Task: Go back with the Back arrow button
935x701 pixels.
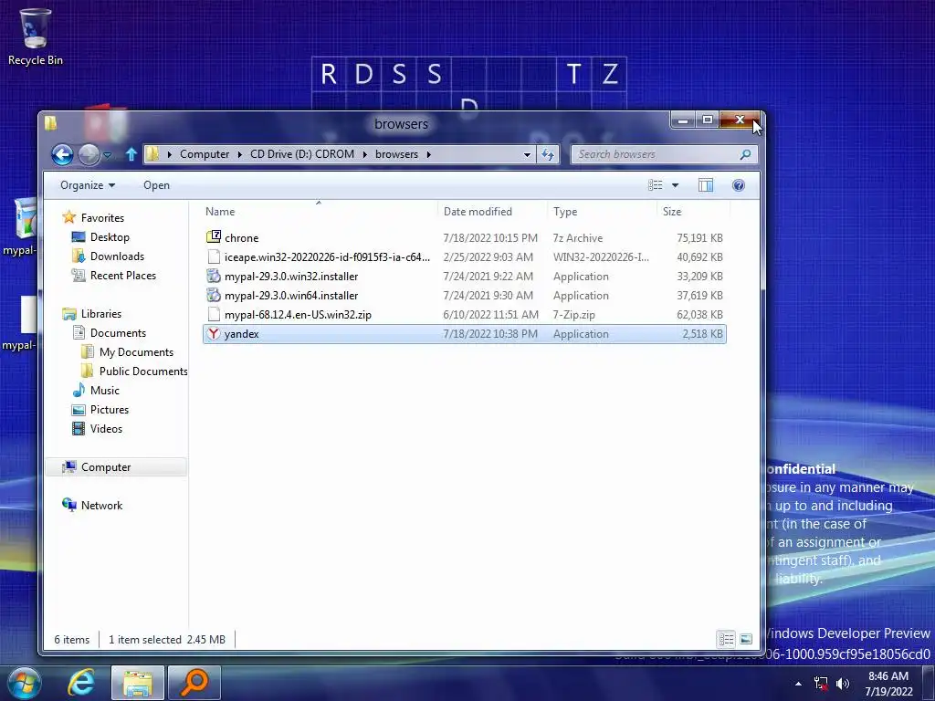Action: click(x=62, y=155)
